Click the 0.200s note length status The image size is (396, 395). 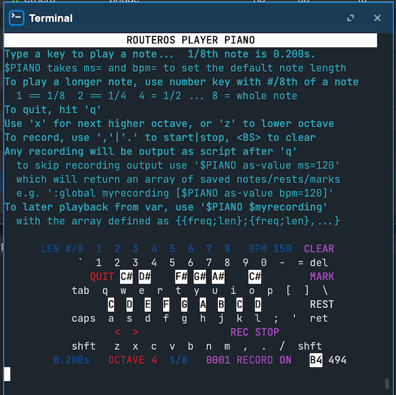point(71,360)
